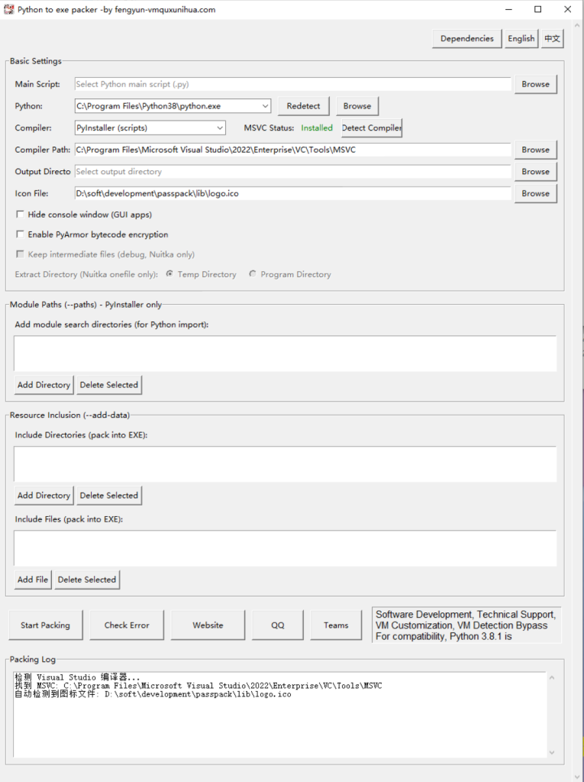Toggle Enable PyArmor bytecode encryption
Viewport: 584px width, 782px height.
pyautogui.click(x=21, y=234)
